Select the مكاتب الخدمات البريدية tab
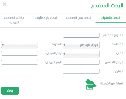 click(x=14, y=20)
